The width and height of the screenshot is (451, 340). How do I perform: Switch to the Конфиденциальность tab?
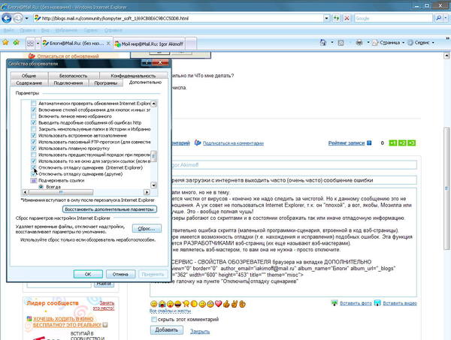(x=133, y=76)
